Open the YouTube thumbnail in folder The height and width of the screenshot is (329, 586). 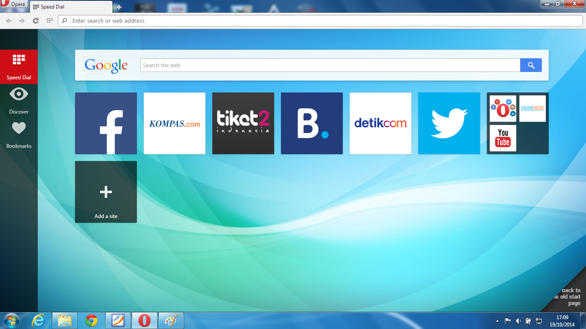pos(503,138)
